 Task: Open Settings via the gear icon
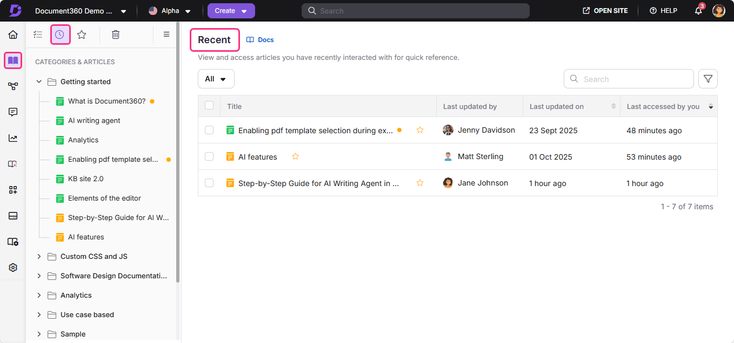(12, 267)
